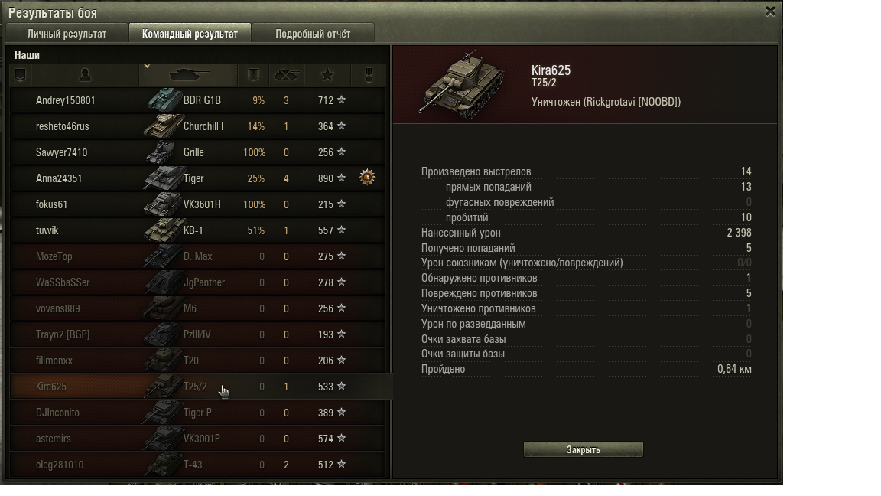This screenshot has height=496, width=881.
Task: Close the battle results window with X
Action: click(x=770, y=11)
